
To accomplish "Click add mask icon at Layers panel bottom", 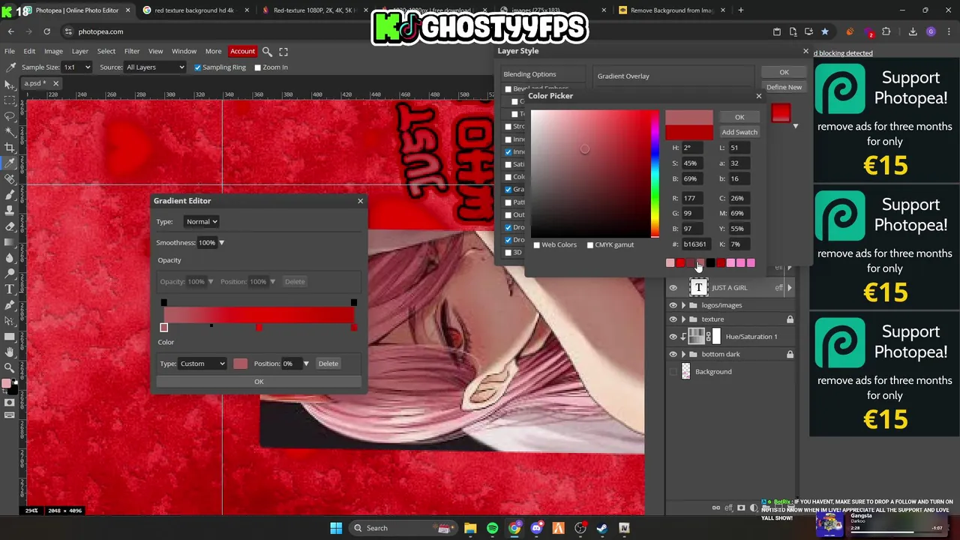I will click(x=741, y=508).
